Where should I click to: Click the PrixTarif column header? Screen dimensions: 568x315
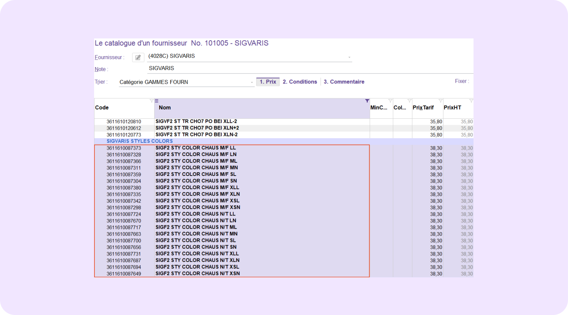point(423,108)
